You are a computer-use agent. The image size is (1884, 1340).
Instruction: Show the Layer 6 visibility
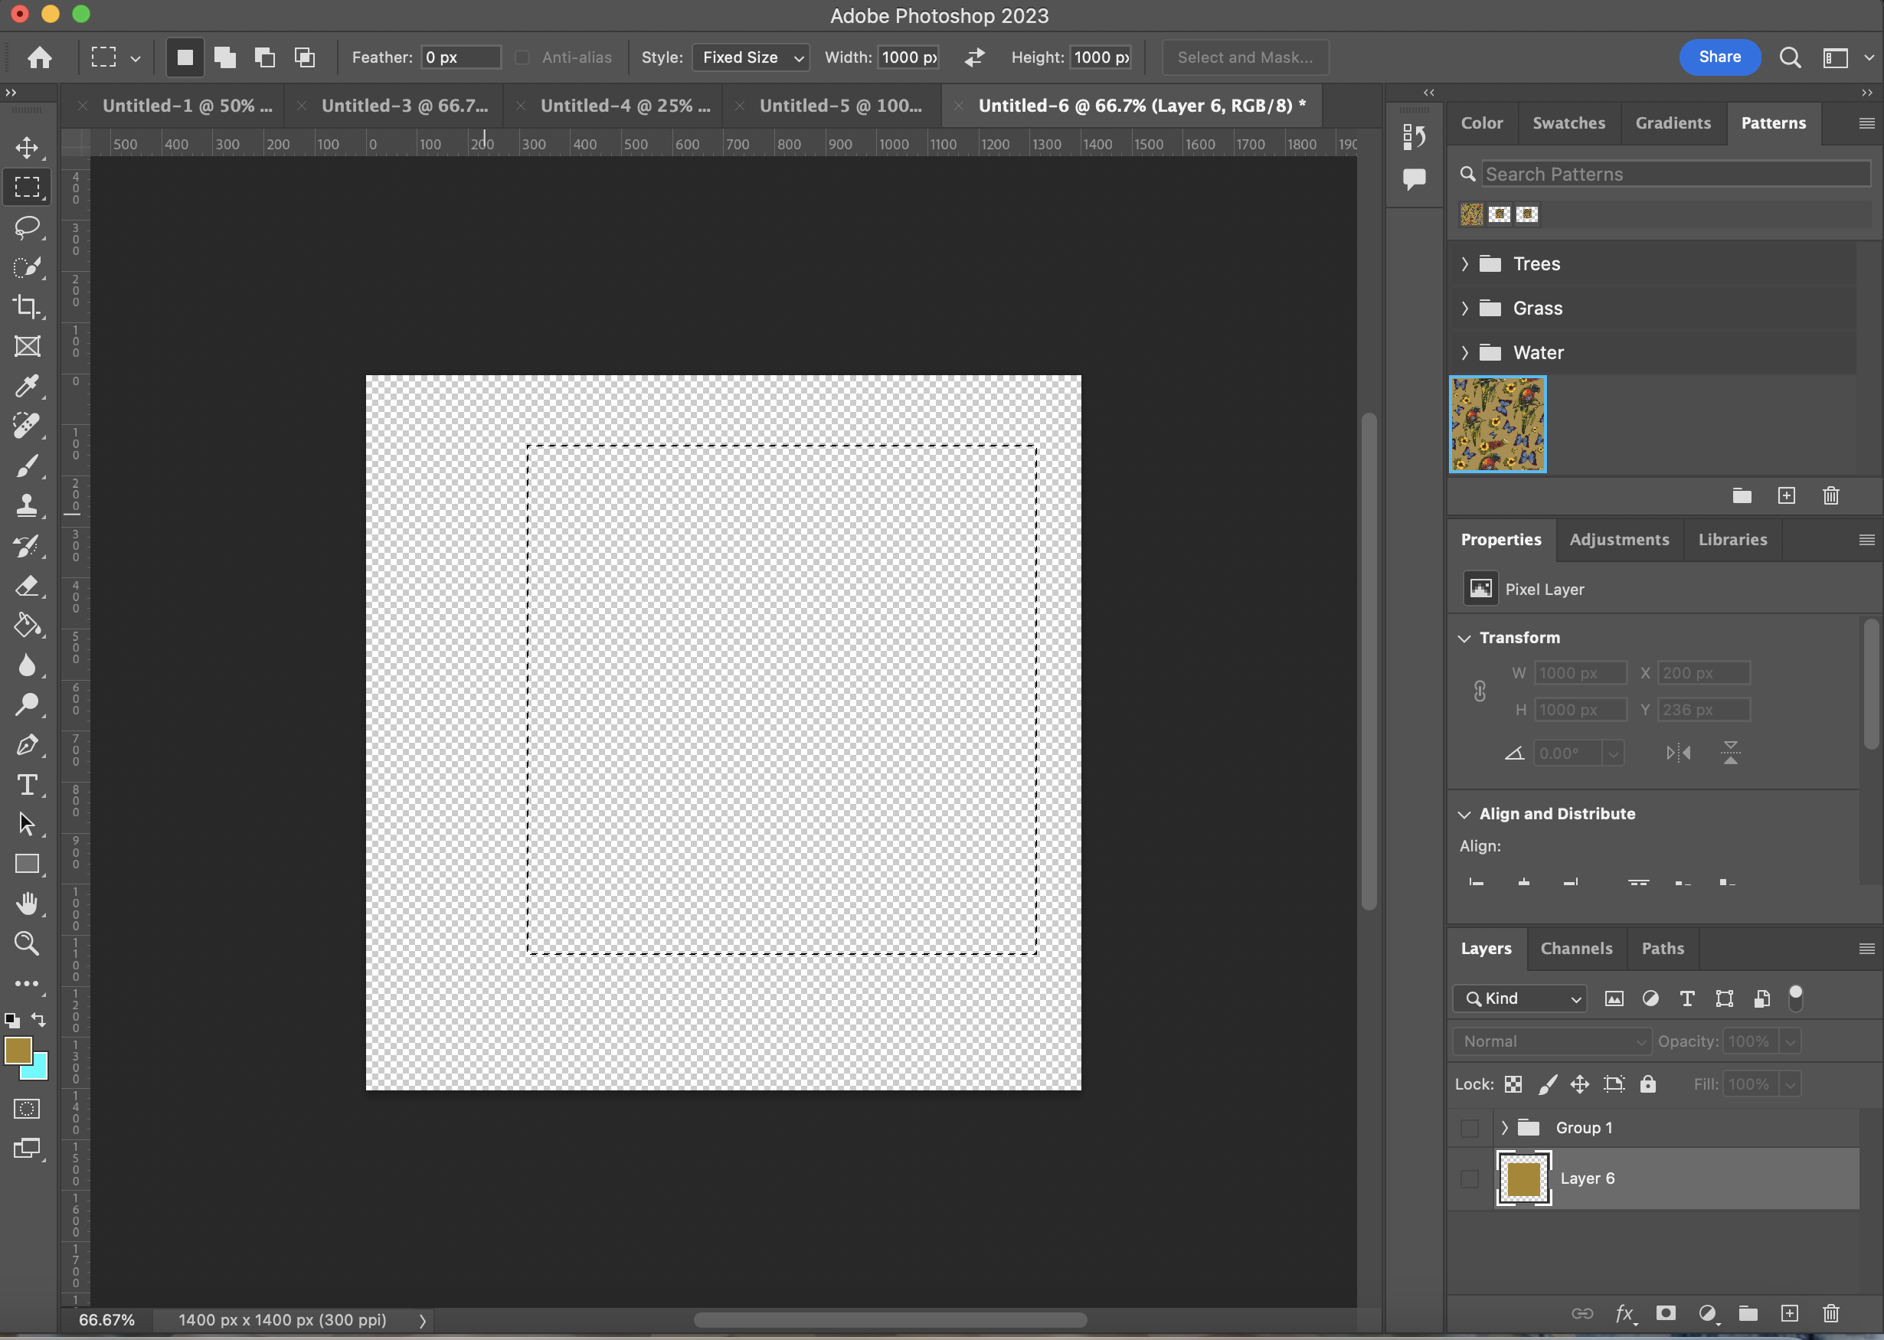tap(1470, 1178)
